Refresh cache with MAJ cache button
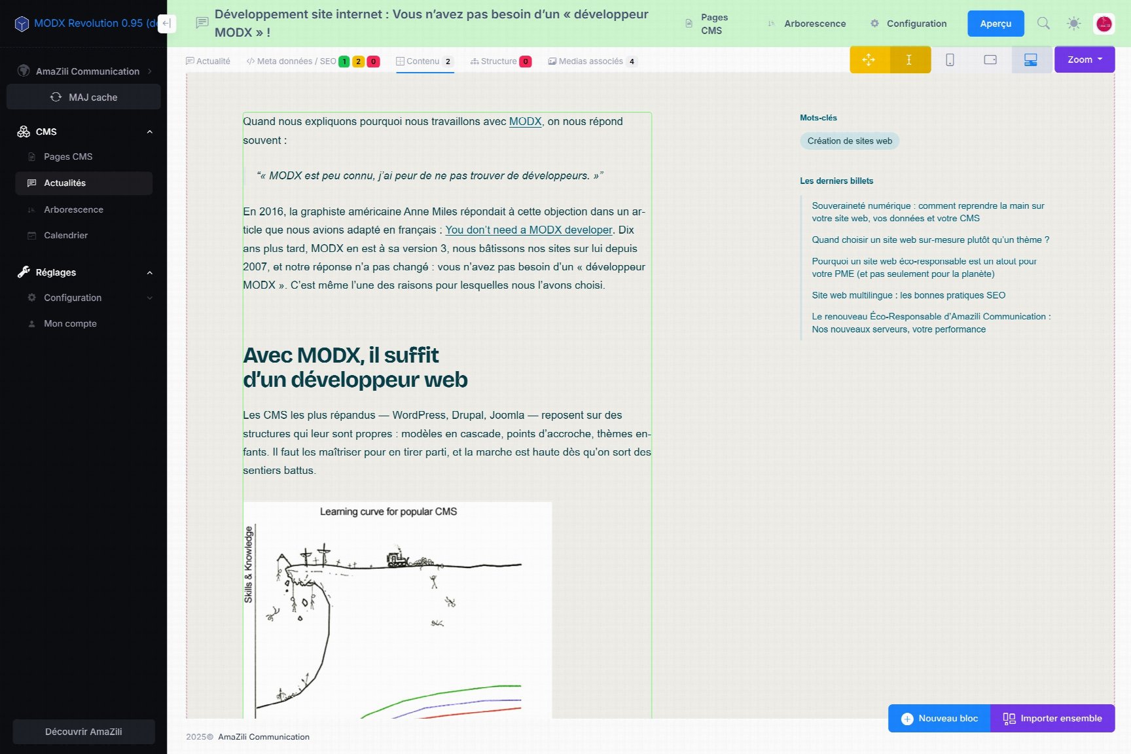 pos(84,97)
